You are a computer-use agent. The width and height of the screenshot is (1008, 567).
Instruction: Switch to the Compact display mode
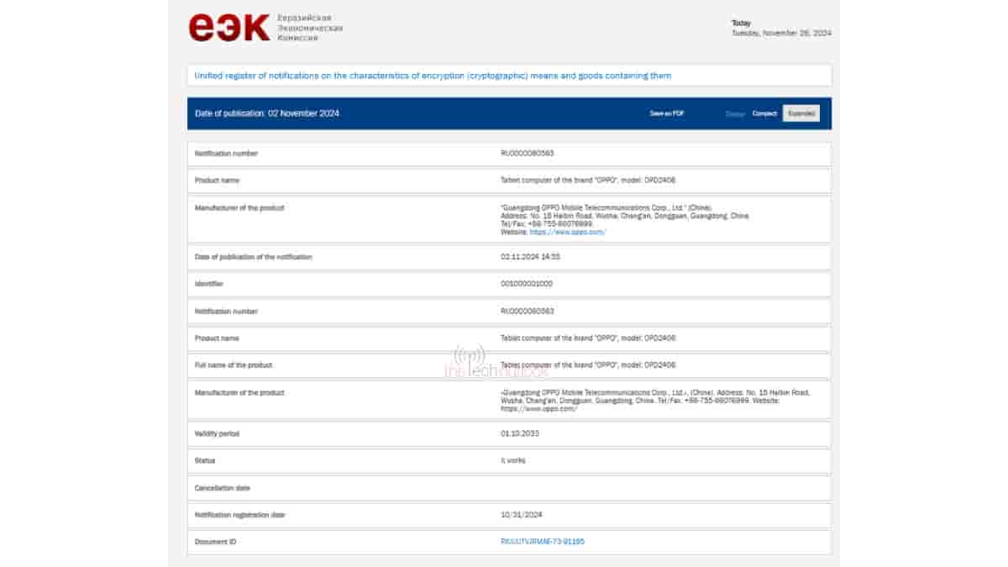click(x=764, y=113)
